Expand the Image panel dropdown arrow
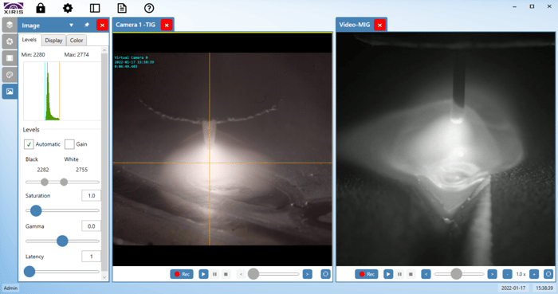 point(71,25)
